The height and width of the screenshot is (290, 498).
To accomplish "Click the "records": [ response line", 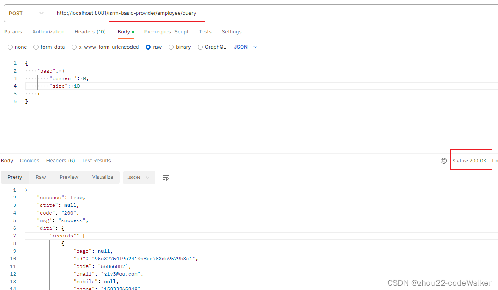I will 67,236.
